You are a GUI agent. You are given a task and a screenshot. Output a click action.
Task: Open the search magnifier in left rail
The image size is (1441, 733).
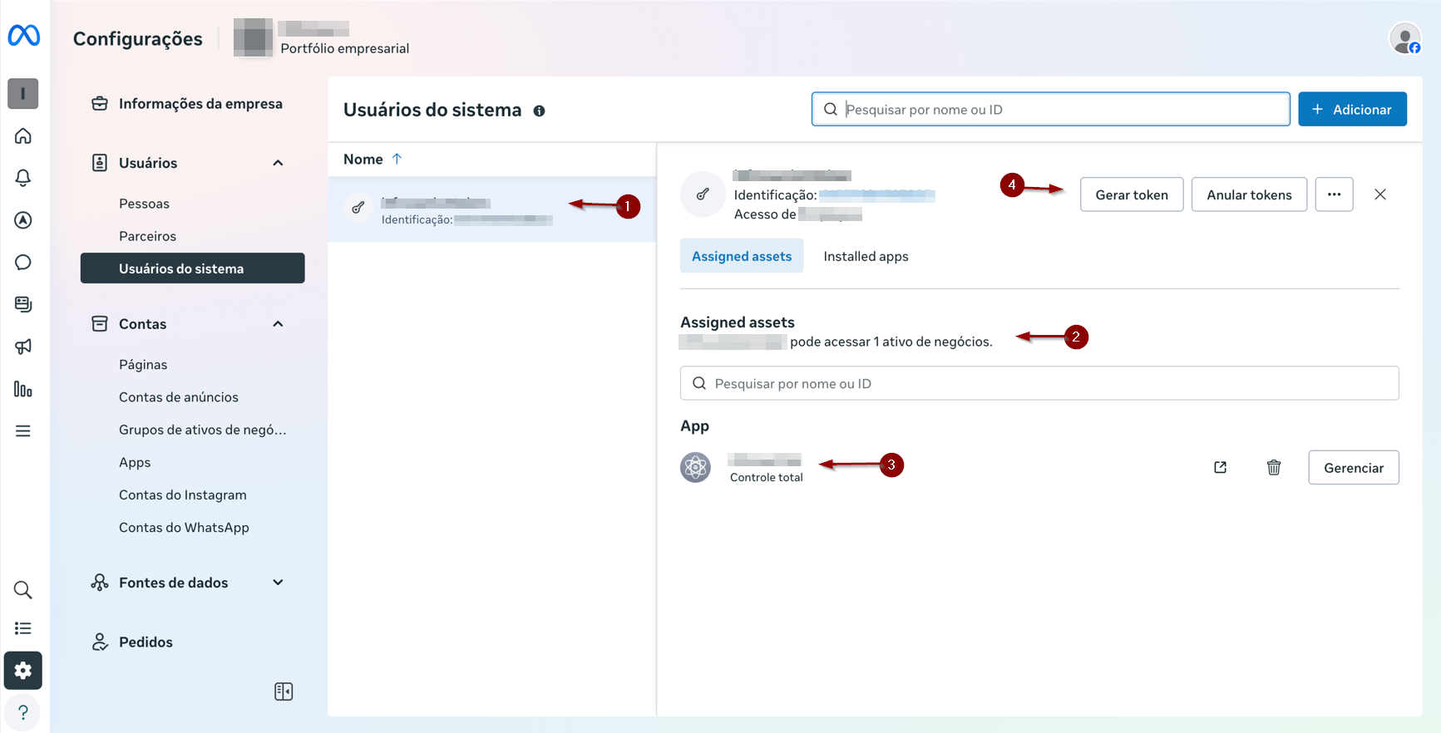pos(23,590)
